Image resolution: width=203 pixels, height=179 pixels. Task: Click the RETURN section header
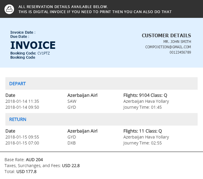tap(18, 119)
